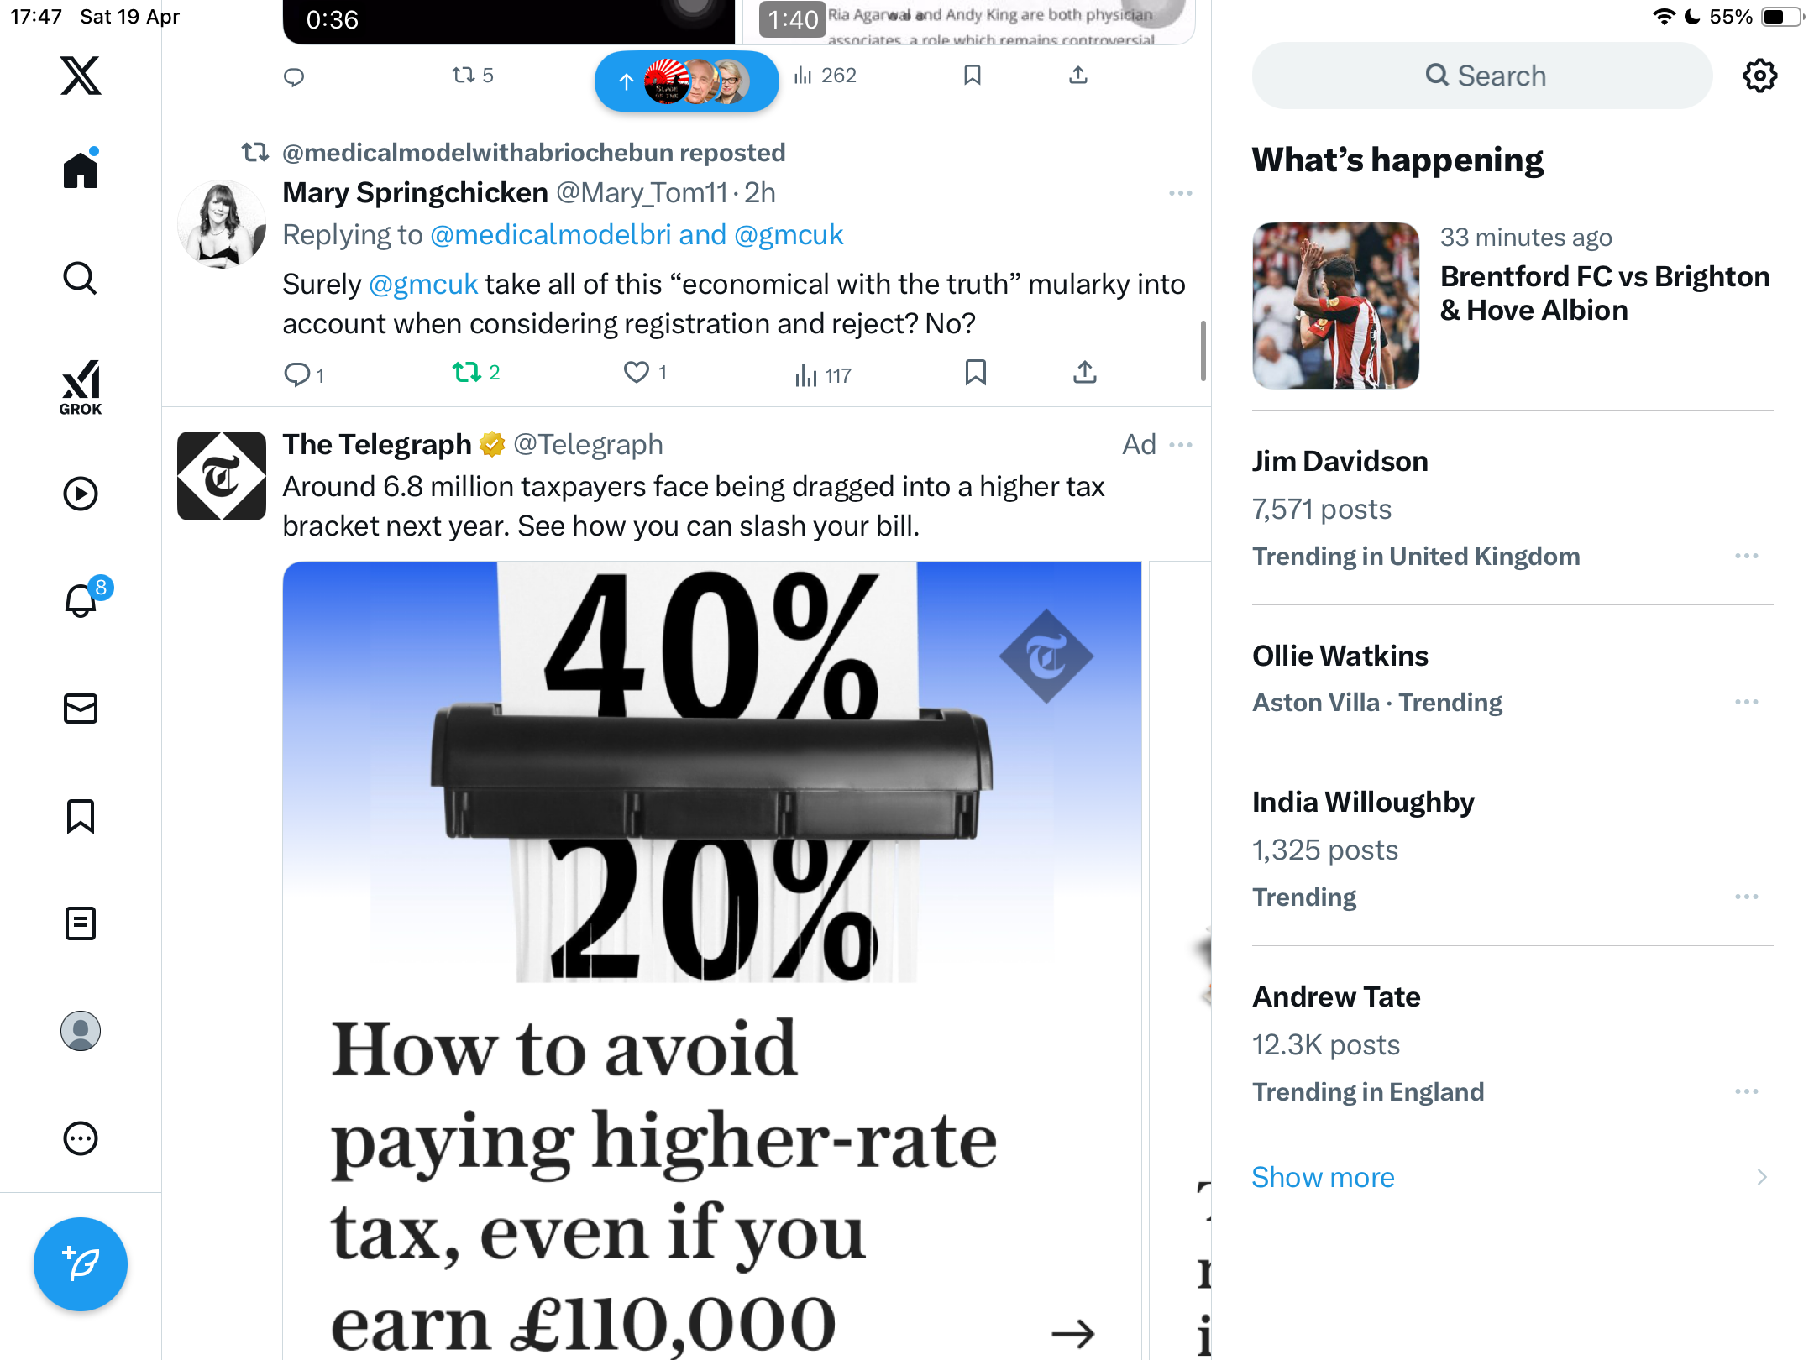Screen dimensions: 1814x1360
Task: Open options for Jim Davidson trend
Action: [x=1746, y=556]
